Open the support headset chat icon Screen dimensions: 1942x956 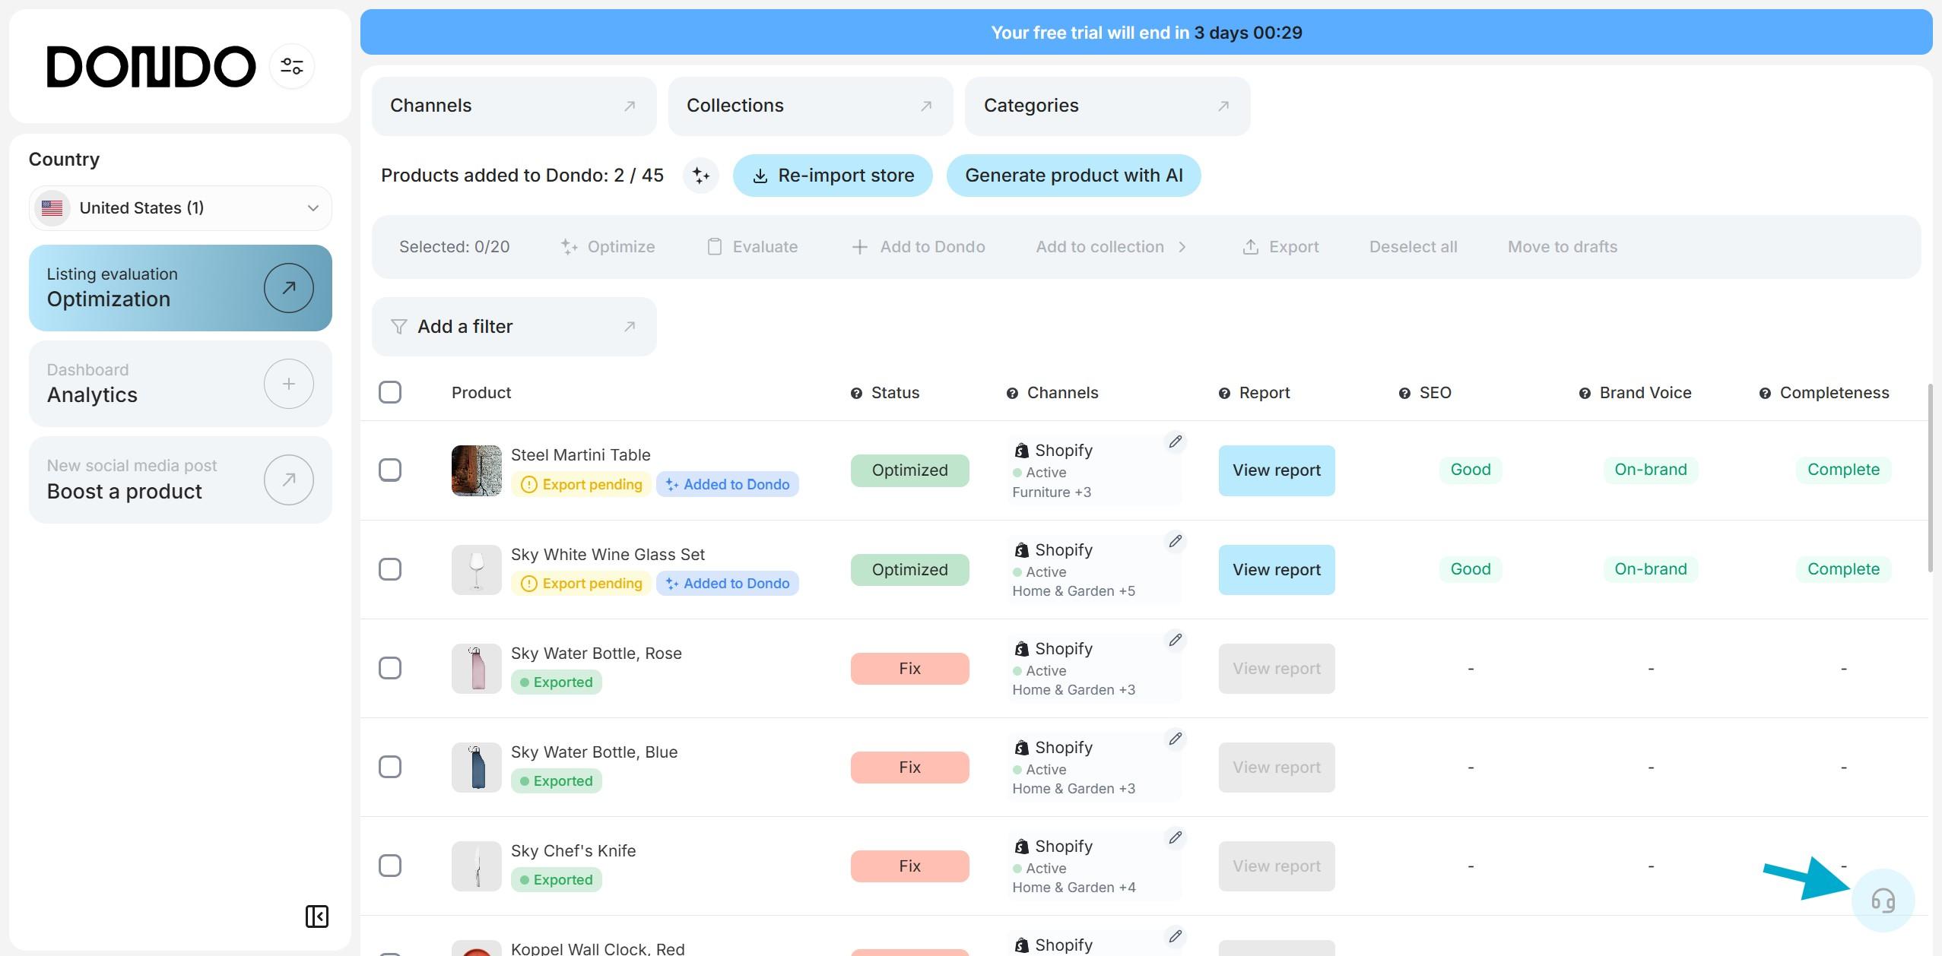[x=1883, y=901]
